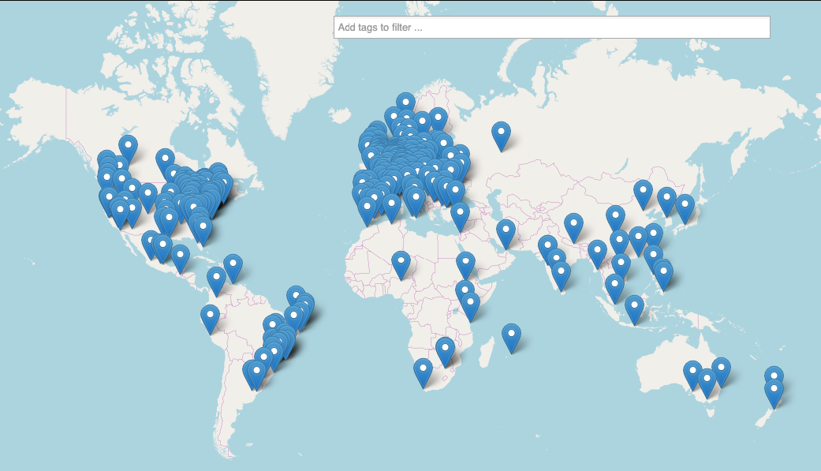Open the marker on Japan

pos(685,208)
